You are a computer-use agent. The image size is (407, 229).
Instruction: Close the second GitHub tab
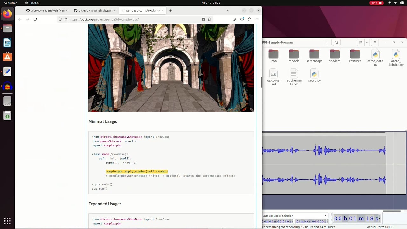coord(114,10)
